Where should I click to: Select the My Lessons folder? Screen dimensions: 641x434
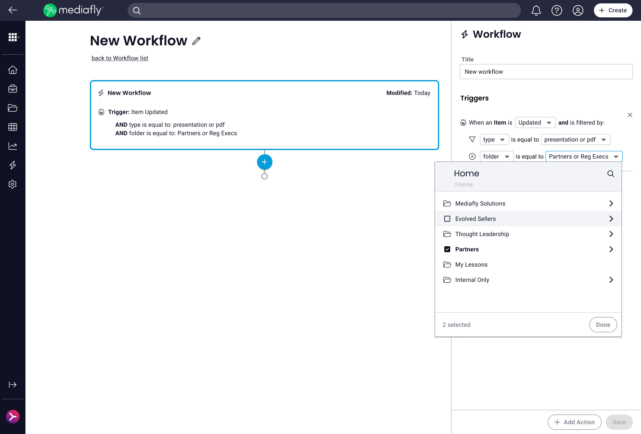coord(471,264)
